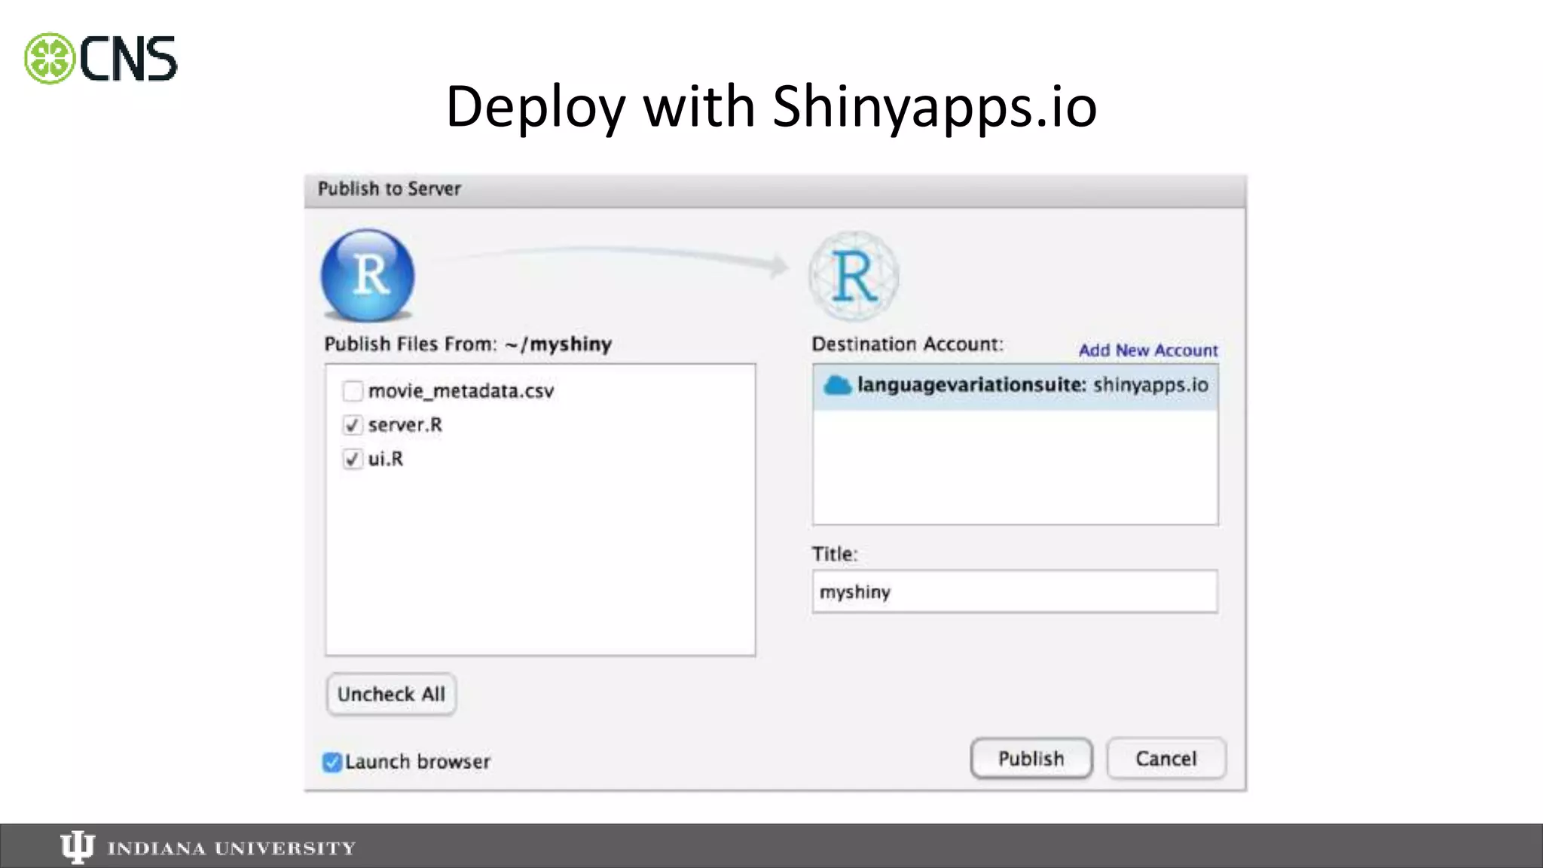The image size is (1543, 868).
Task: Click the Uncheck All button
Action: [391, 694]
